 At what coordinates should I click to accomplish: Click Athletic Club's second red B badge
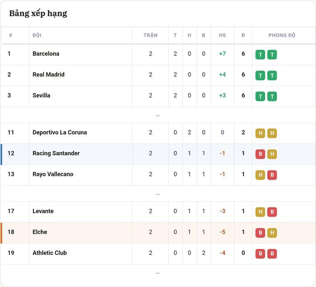272,254
